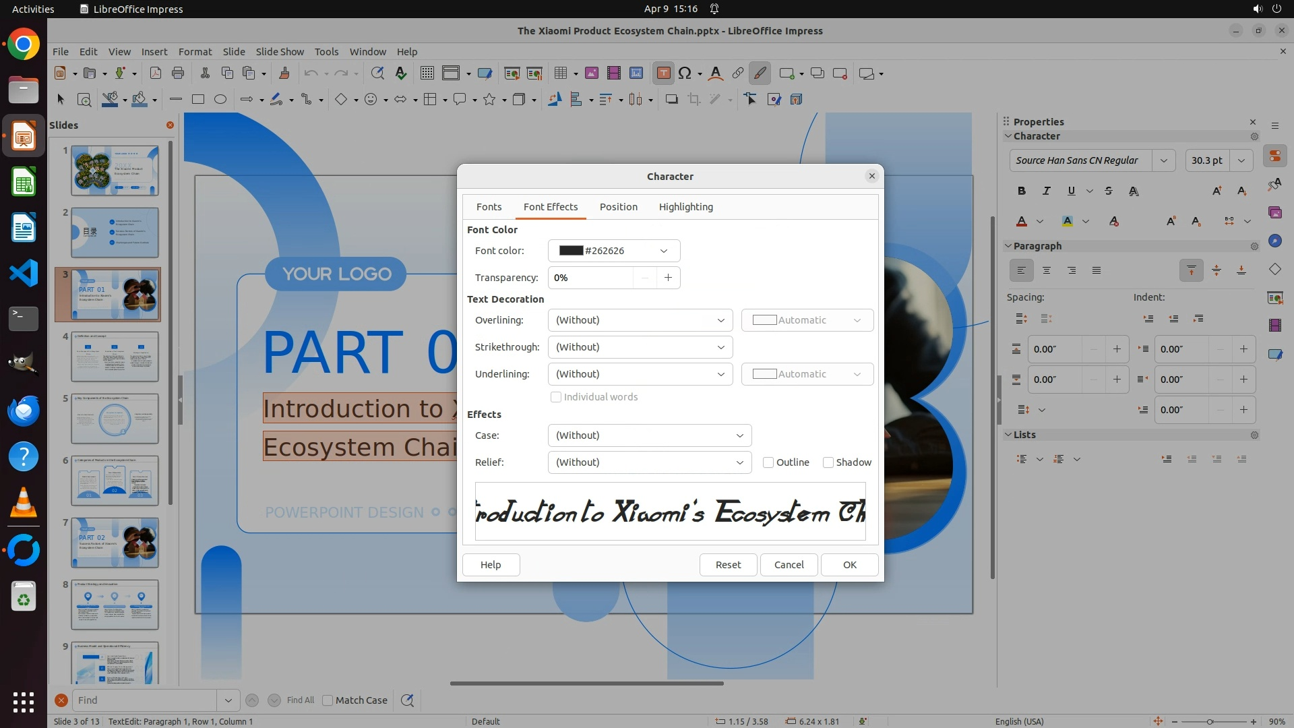The height and width of the screenshot is (728, 1294).
Task: Switch to the Position tab
Action: (618, 207)
